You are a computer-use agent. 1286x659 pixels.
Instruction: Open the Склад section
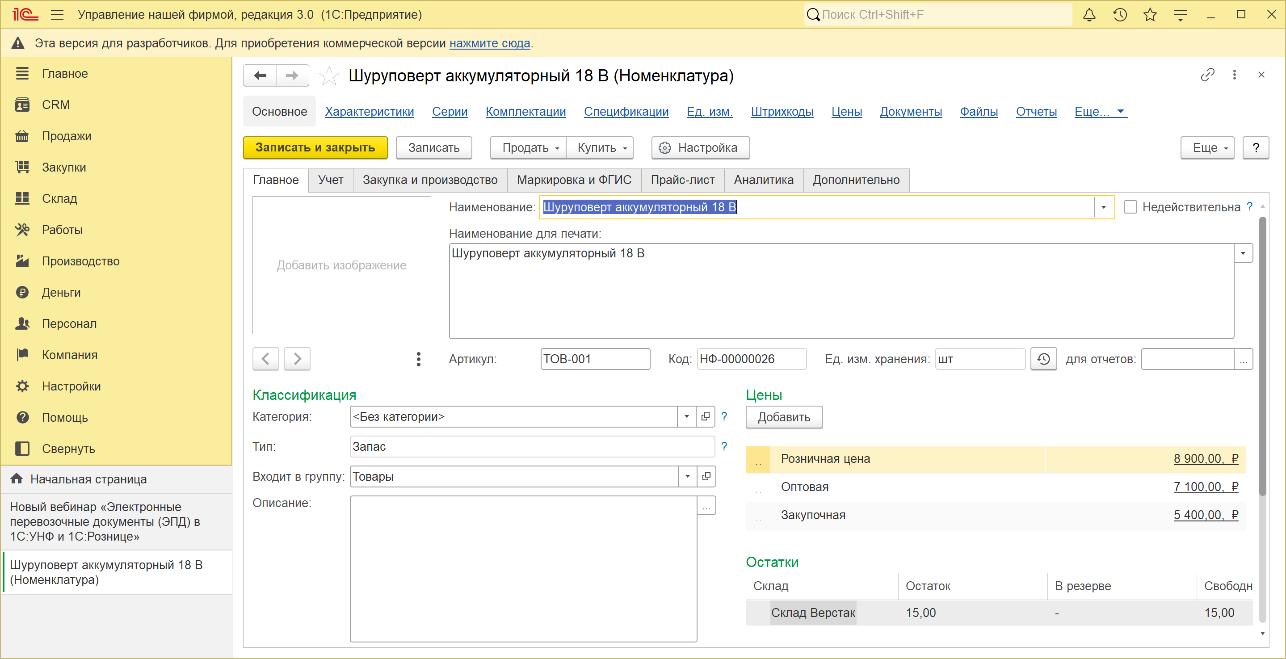click(x=116, y=199)
